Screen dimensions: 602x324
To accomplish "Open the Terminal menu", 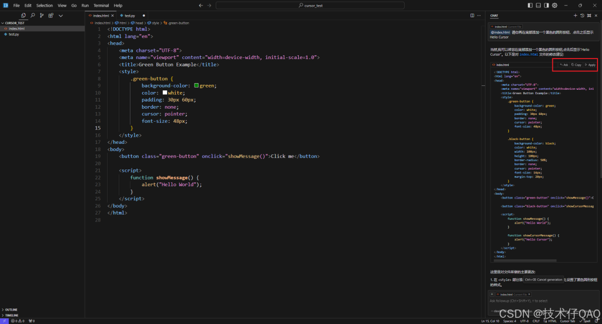I will [x=101, y=6].
